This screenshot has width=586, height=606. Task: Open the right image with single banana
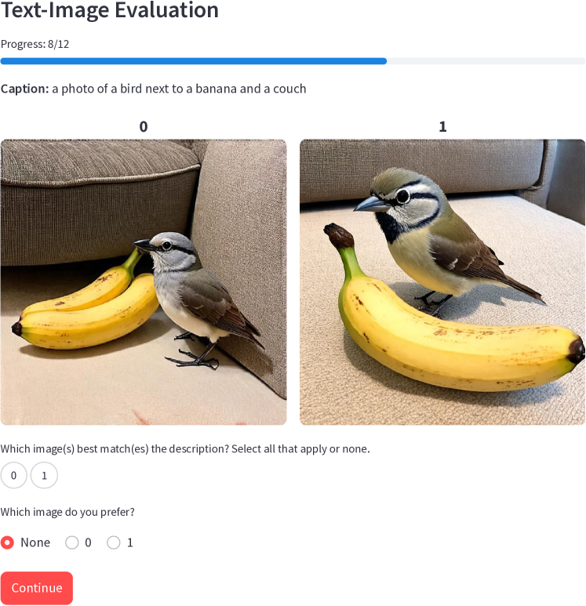[x=442, y=282]
